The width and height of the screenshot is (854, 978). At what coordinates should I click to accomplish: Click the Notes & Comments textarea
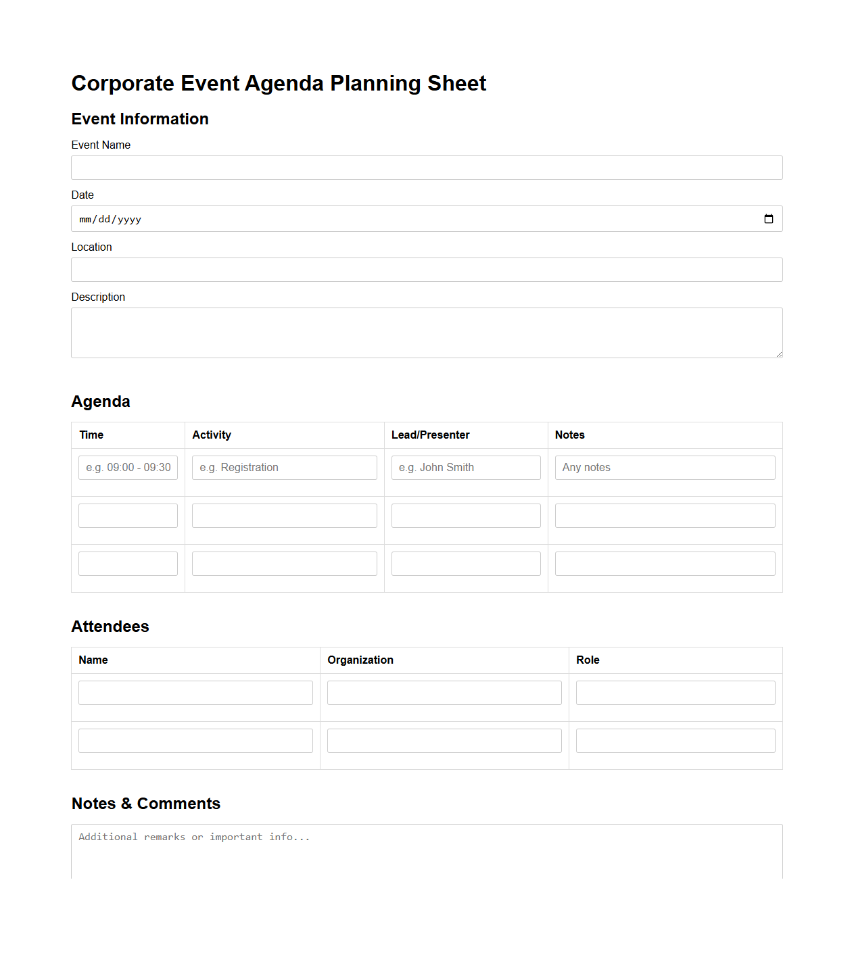click(427, 852)
